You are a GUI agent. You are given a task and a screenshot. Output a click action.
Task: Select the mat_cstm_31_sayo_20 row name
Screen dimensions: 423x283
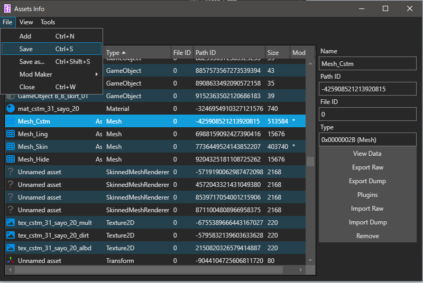[x=49, y=109]
